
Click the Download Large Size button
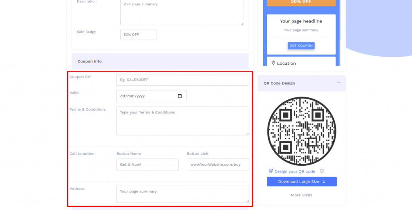coord(301,181)
